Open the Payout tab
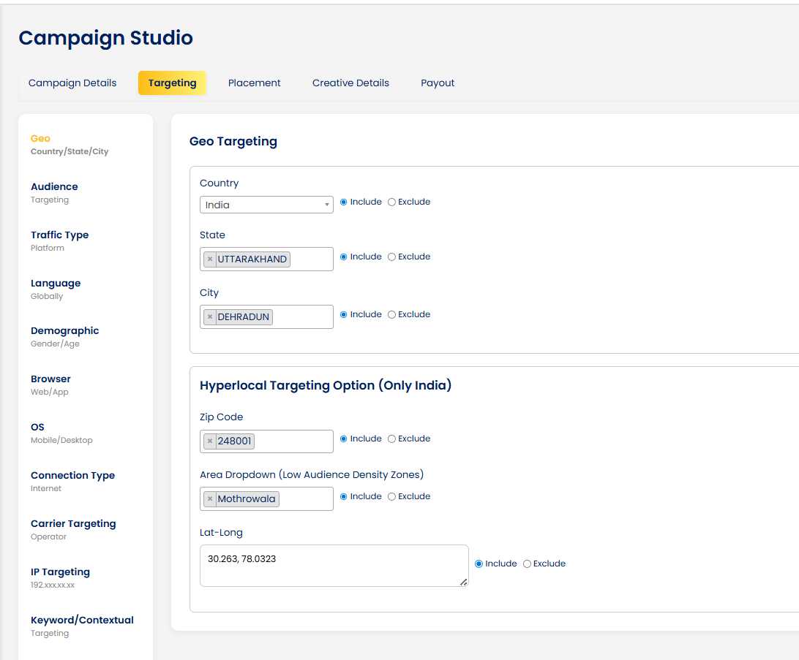 438,83
